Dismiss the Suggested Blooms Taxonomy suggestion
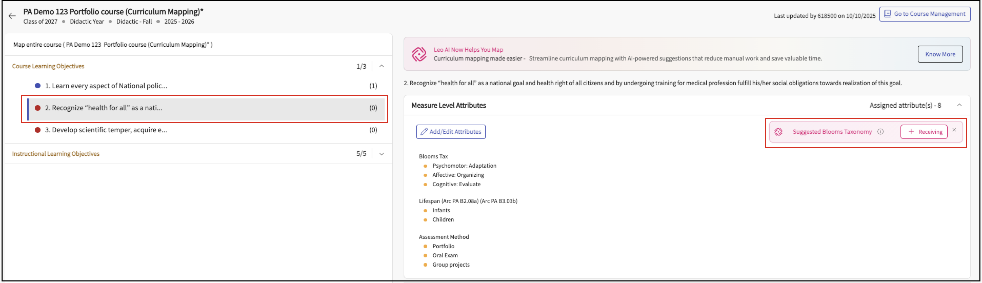 click(x=954, y=130)
